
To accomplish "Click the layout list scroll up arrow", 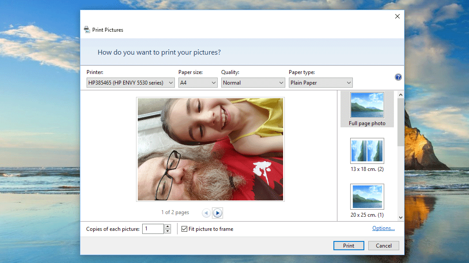I will point(401,95).
